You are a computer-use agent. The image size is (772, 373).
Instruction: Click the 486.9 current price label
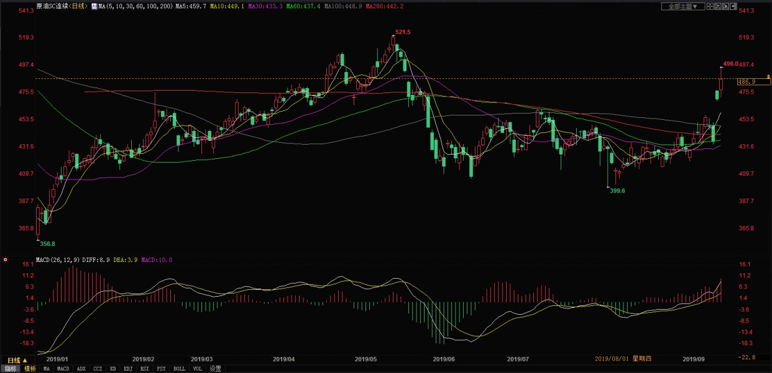746,82
